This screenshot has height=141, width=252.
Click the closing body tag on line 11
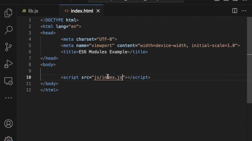point(49,83)
